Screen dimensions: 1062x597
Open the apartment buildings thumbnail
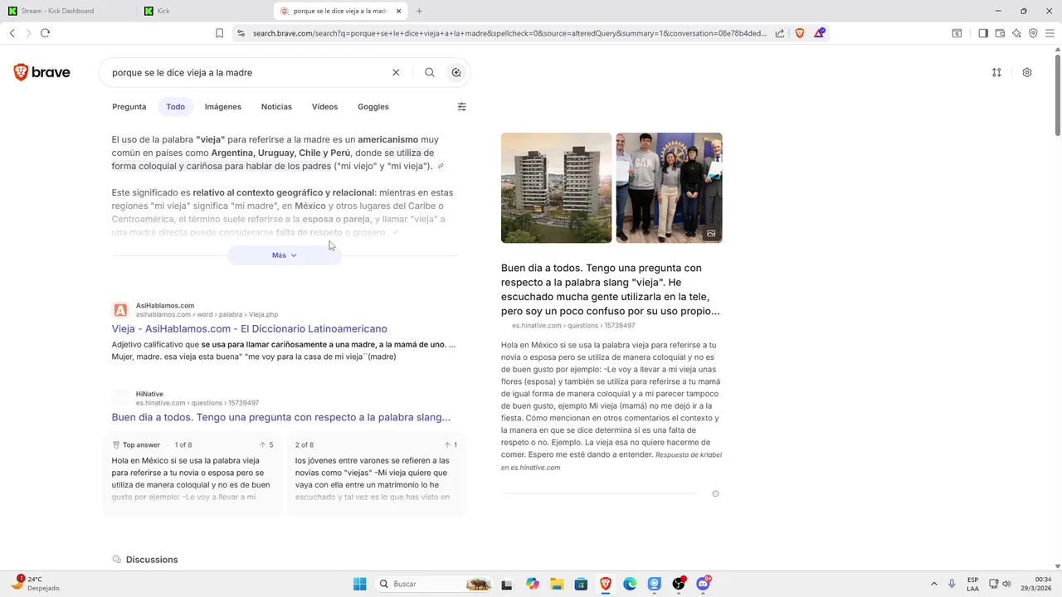(x=556, y=187)
